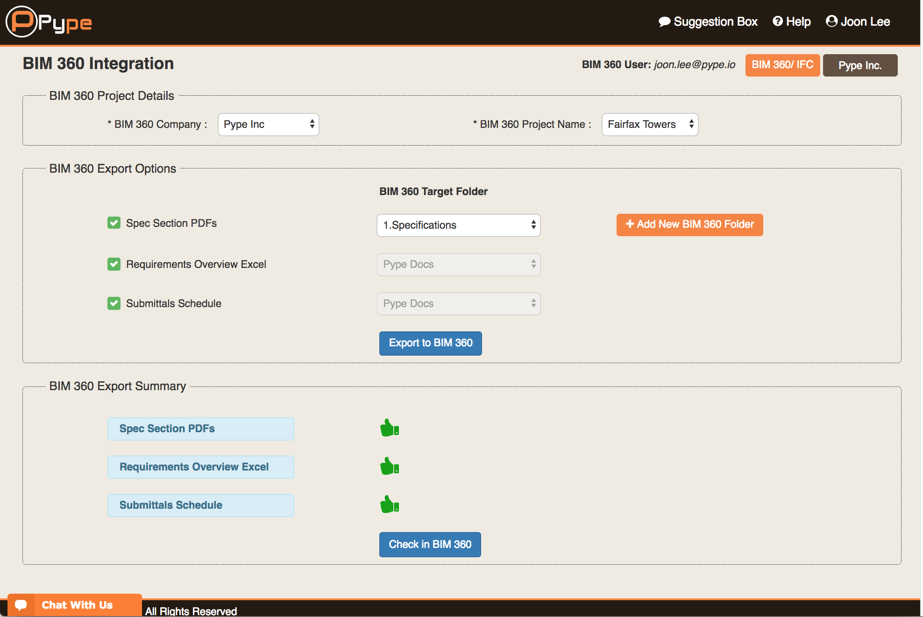
Task: Expand the BIM 360 Project Name dropdown
Action: 650,125
